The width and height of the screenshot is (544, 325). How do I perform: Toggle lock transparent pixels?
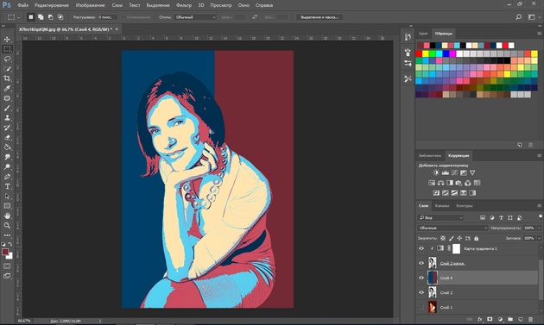coord(443,238)
